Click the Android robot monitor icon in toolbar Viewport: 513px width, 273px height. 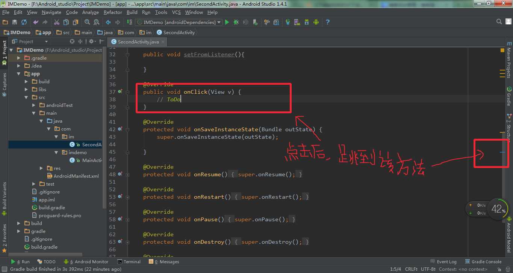coord(316,22)
